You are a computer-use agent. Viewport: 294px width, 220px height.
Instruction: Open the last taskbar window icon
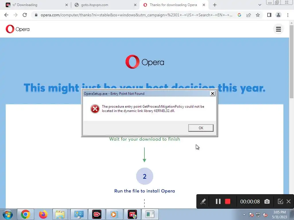point(150,214)
